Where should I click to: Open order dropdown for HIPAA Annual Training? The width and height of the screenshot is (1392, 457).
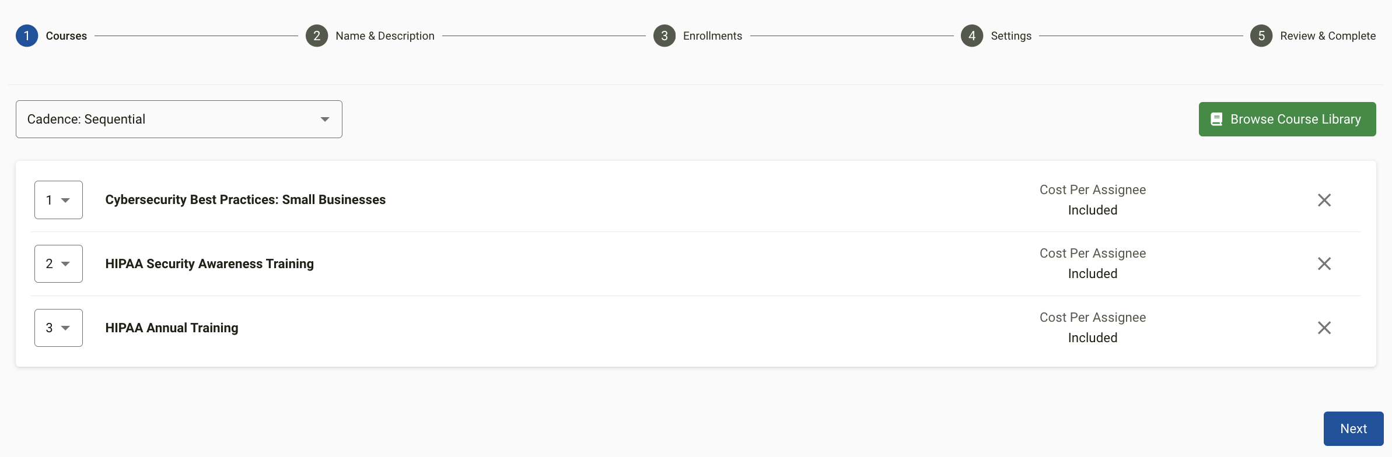click(58, 328)
